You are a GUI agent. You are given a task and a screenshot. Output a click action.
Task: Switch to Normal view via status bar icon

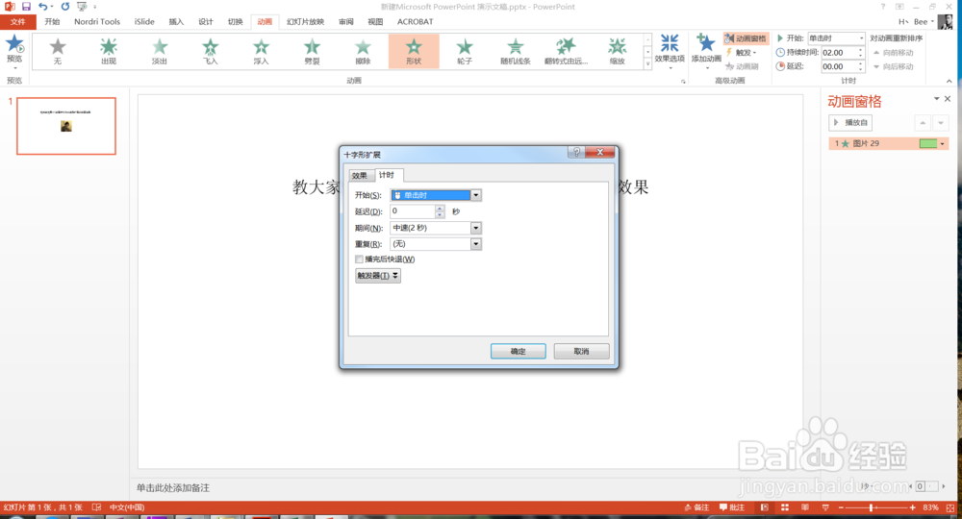[765, 507]
